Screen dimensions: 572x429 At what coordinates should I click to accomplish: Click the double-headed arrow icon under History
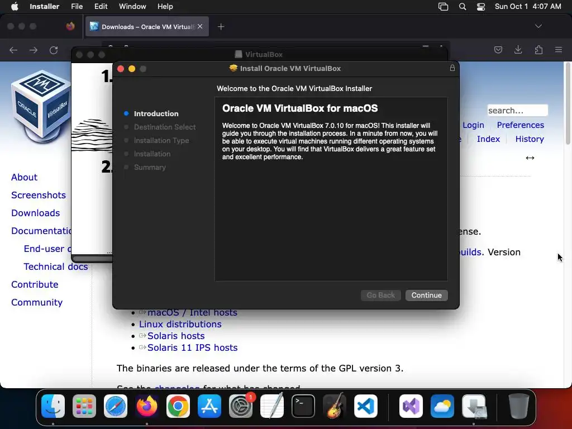click(x=530, y=158)
